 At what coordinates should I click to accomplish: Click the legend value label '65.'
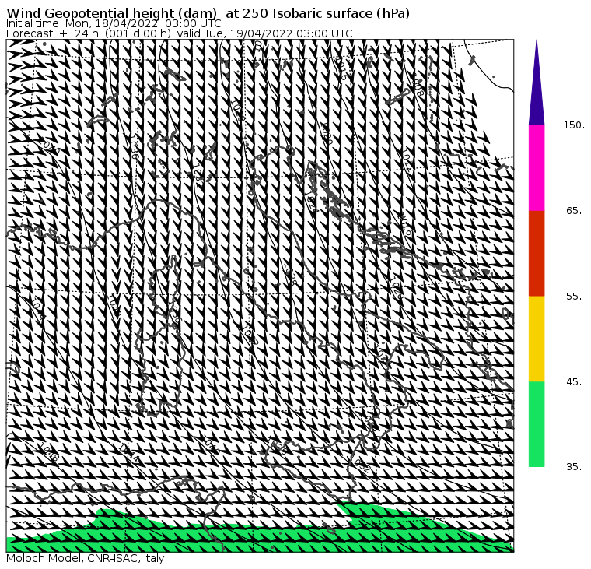[x=574, y=211]
